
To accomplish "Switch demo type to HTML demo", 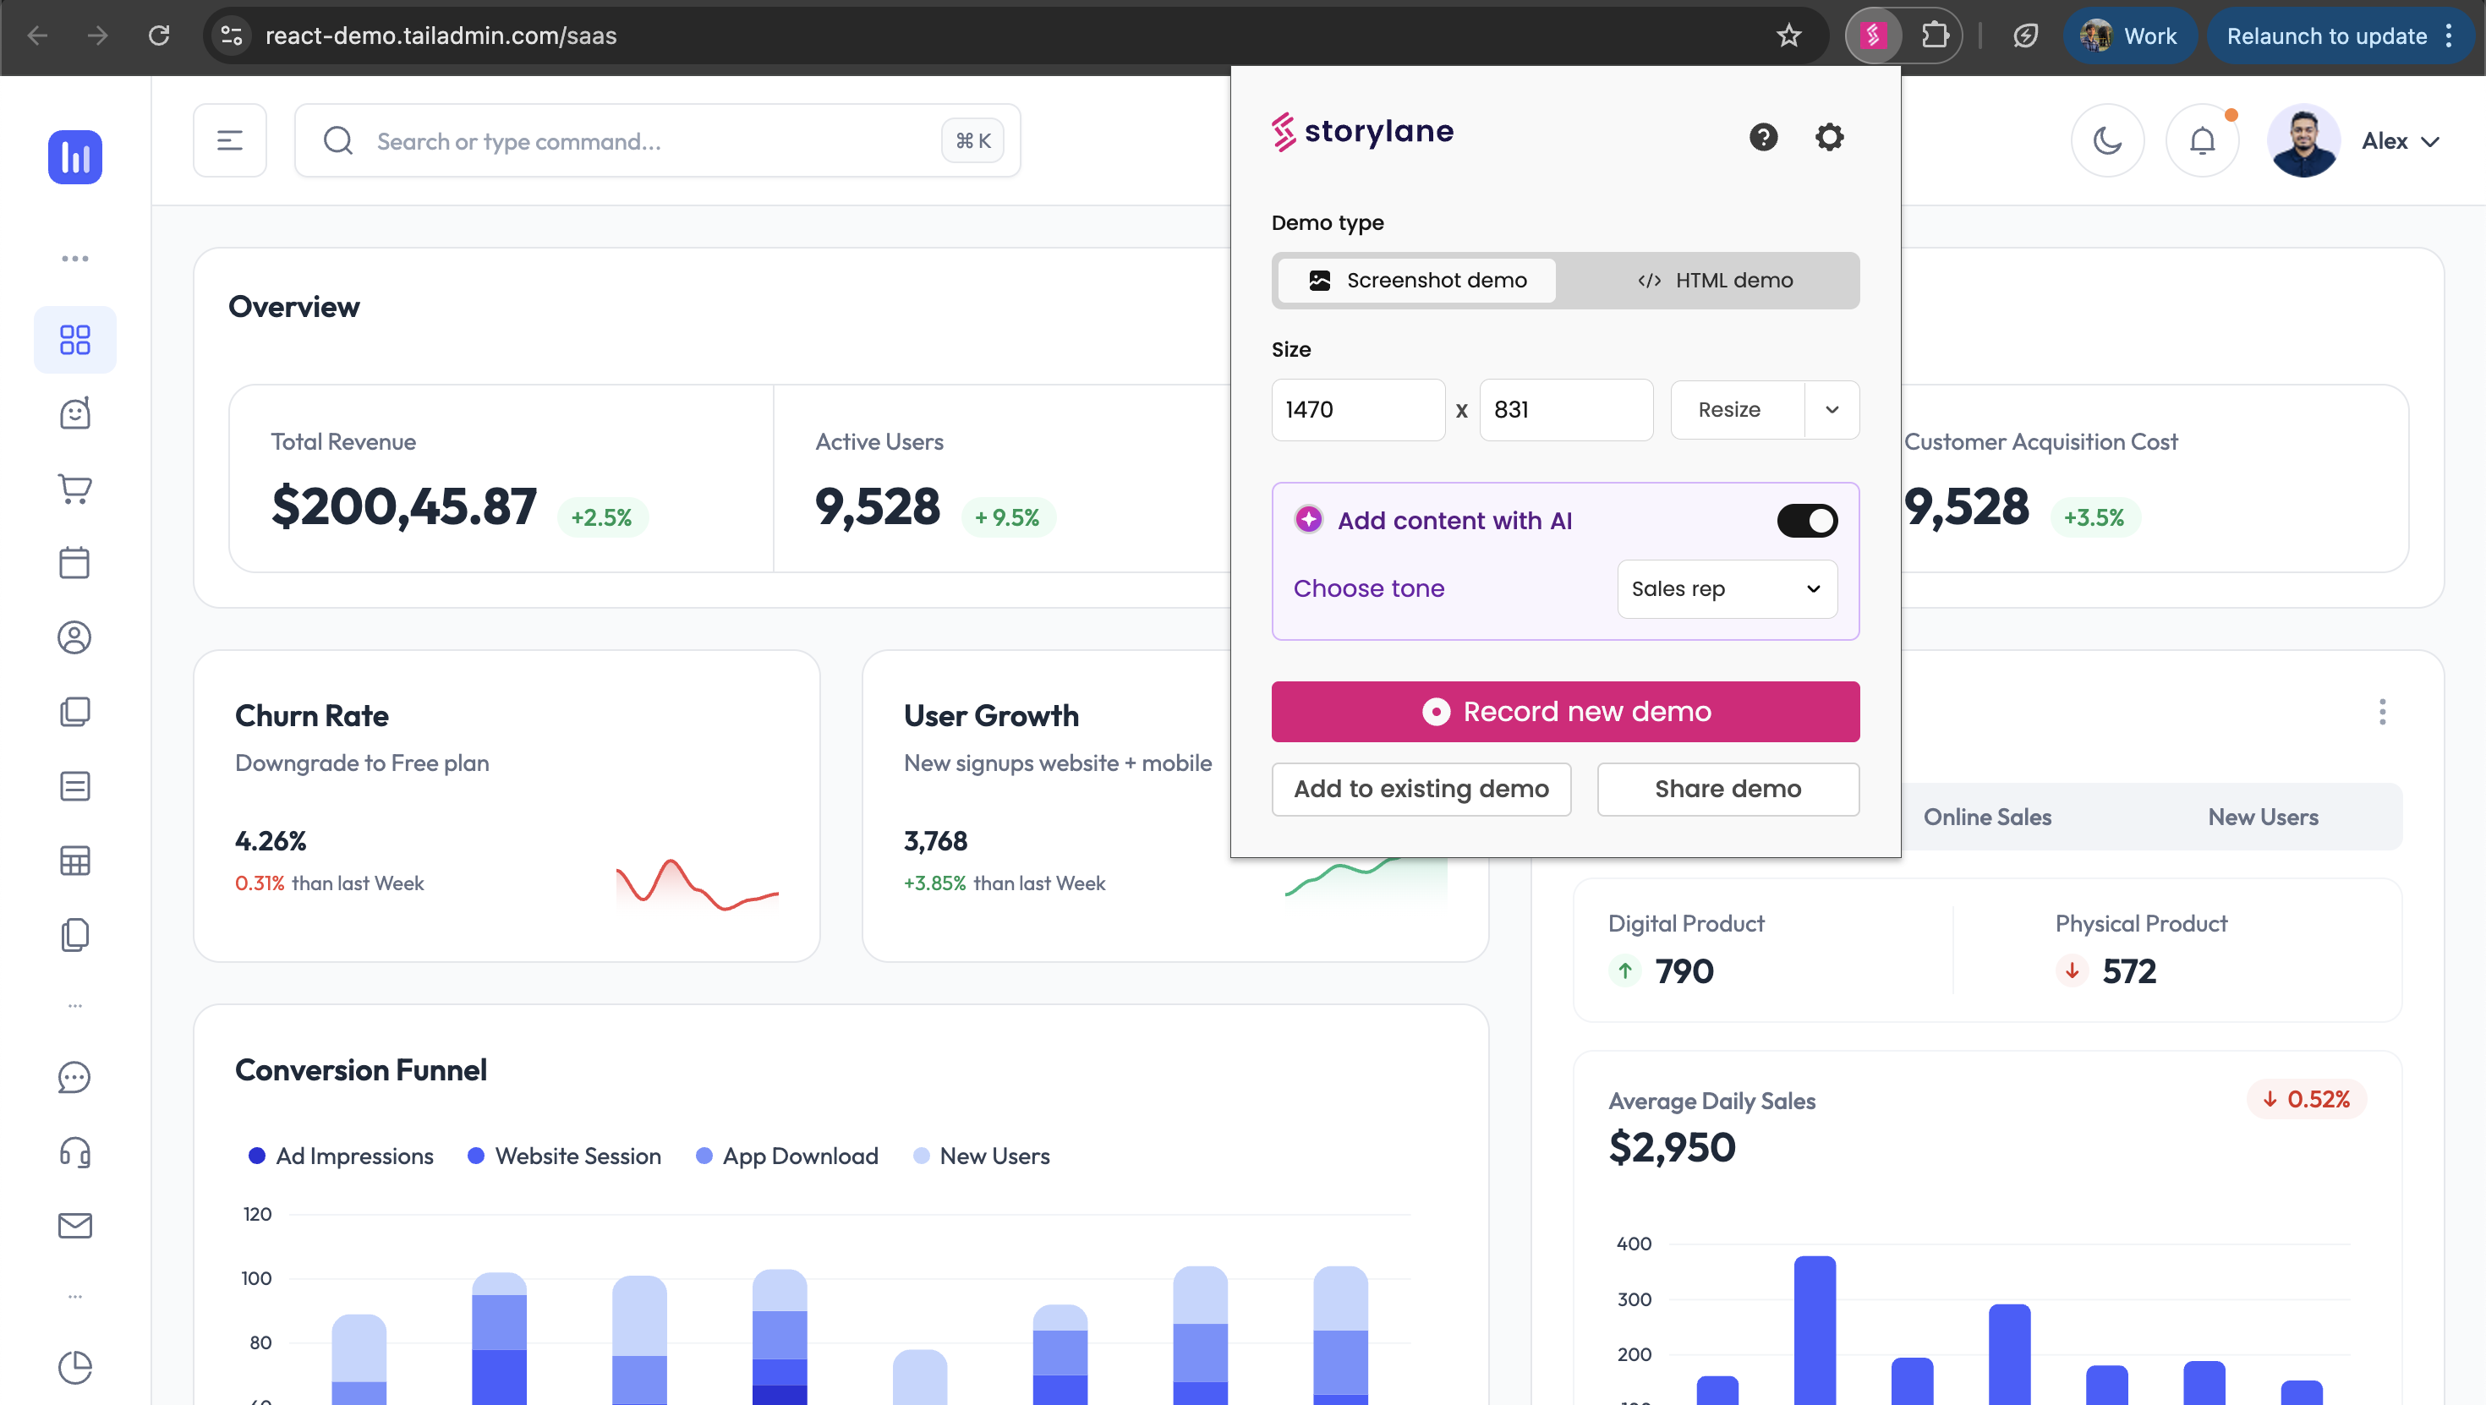I will (x=1715, y=281).
